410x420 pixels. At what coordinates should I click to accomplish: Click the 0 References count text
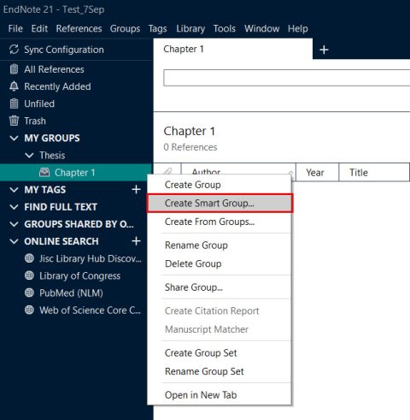coord(190,147)
